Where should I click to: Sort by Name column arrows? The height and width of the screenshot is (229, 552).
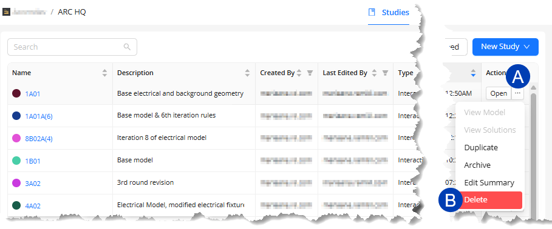104,73
